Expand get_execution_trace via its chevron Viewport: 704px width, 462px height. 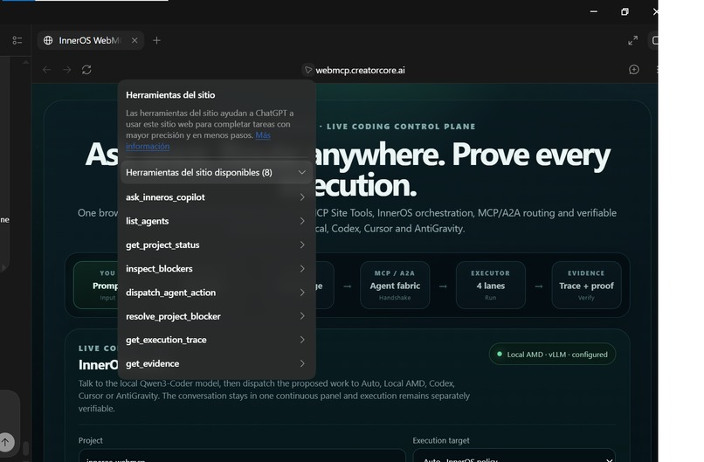pos(302,340)
